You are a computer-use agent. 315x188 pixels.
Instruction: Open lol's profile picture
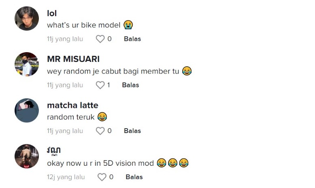click(x=27, y=19)
